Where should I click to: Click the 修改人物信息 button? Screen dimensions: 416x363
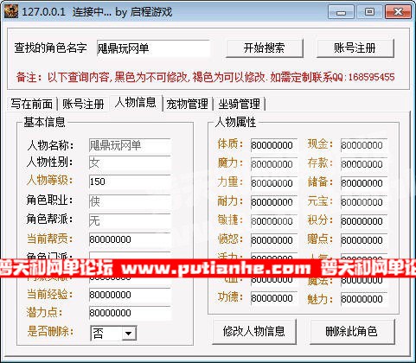[254, 331]
